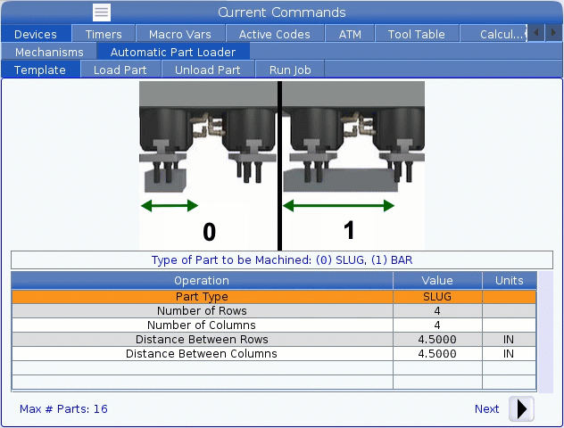Image resolution: width=564 pixels, height=428 pixels.
Task: Switch to the Devices tab
Action: pyautogui.click(x=36, y=34)
